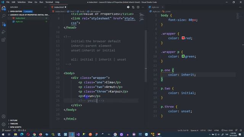244x137 pixels.
Task: Open Task View on the taskbar
Action: [x=9, y=134]
